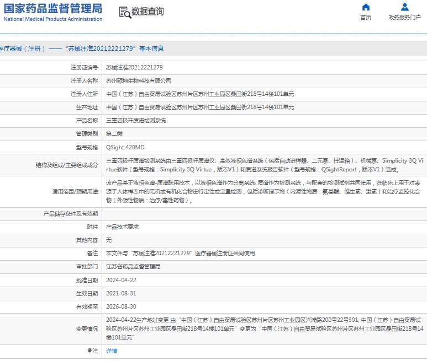The image size is (427, 361).
Task: Click the bullet icon beside 注
Action: tap(89, 351)
